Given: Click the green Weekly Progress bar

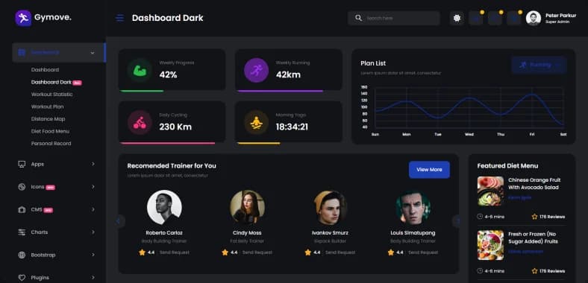Looking at the screenshot, I should pyautogui.click(x=142, y=91).
